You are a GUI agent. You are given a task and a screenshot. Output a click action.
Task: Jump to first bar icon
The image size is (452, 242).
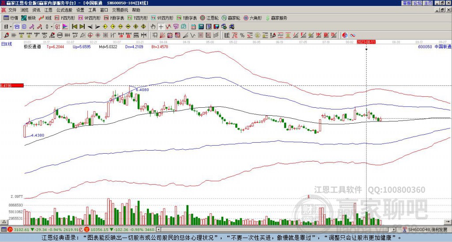tap(74, 27)
